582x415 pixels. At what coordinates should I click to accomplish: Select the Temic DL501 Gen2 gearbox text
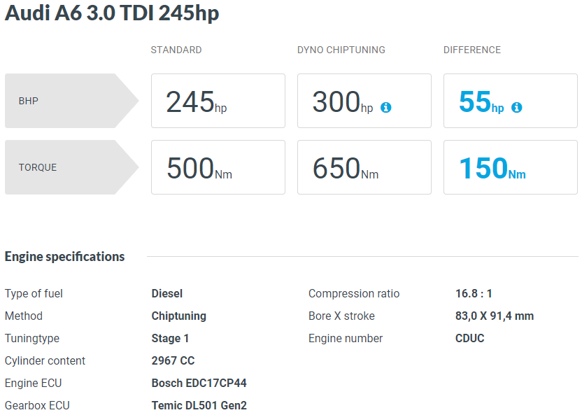pos(199,405)
